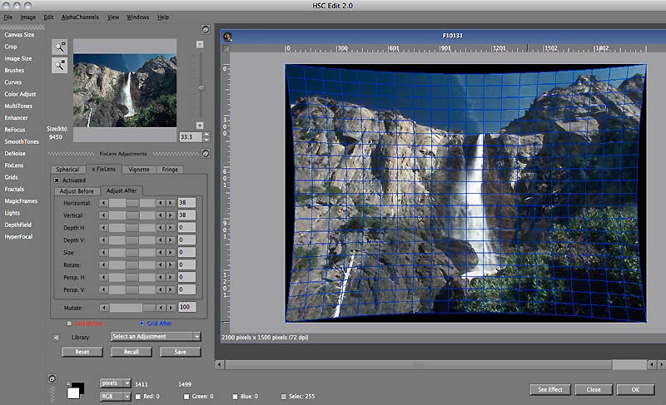Click the arrow icon left of Library
The height and width of the screenshot is (405, 666).
[56, 338]
